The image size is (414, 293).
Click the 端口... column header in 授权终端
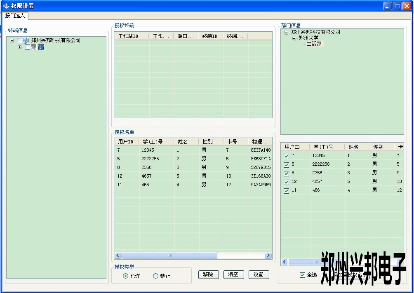(186, 36)
